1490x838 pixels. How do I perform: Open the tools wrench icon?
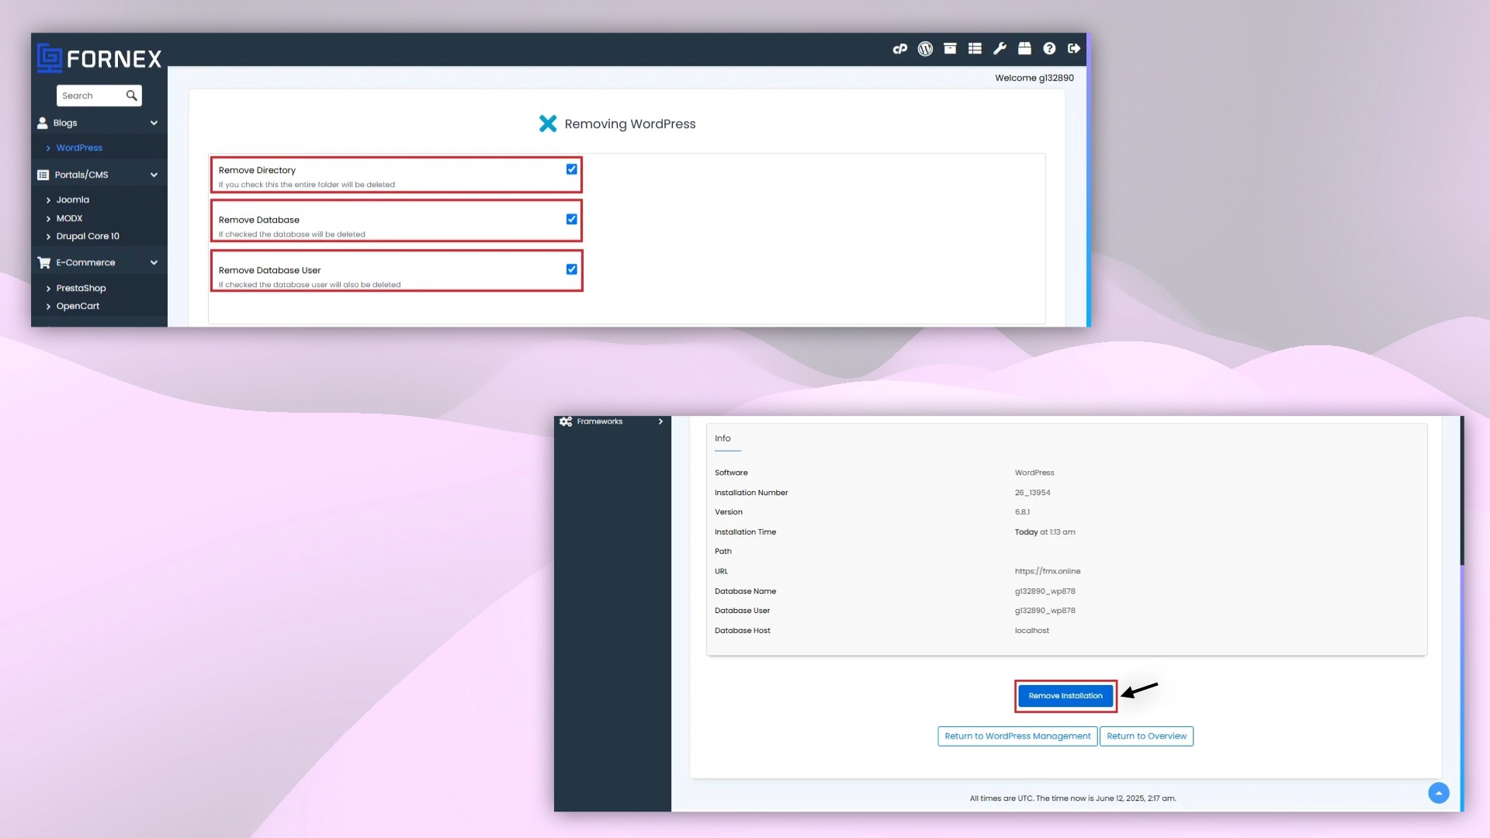coord(999,49)
